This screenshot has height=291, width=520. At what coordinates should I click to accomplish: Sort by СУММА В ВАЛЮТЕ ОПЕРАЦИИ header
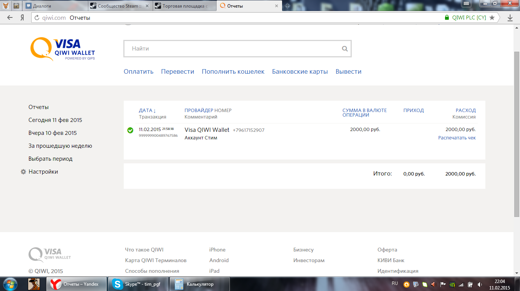point(364,112)
